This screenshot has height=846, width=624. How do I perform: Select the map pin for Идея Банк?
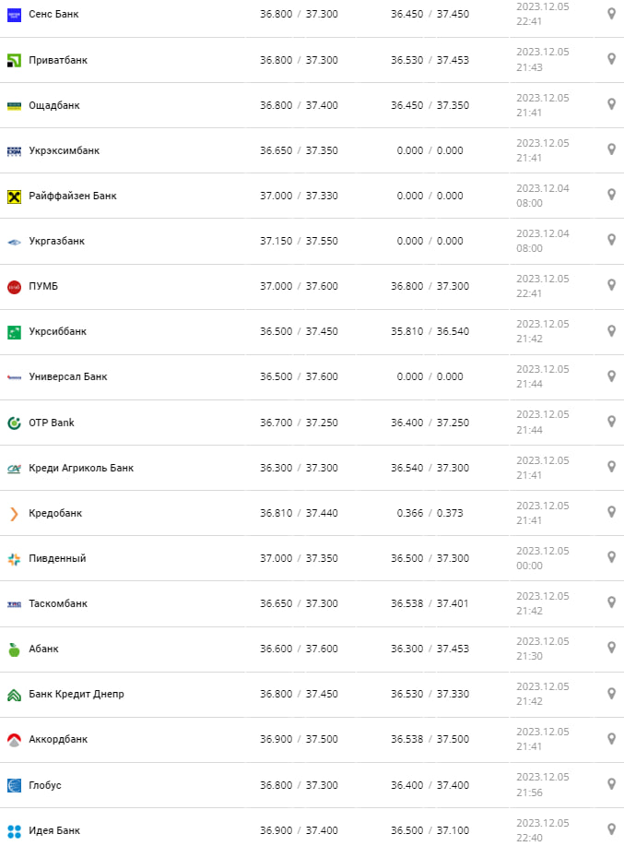[611, 829]
